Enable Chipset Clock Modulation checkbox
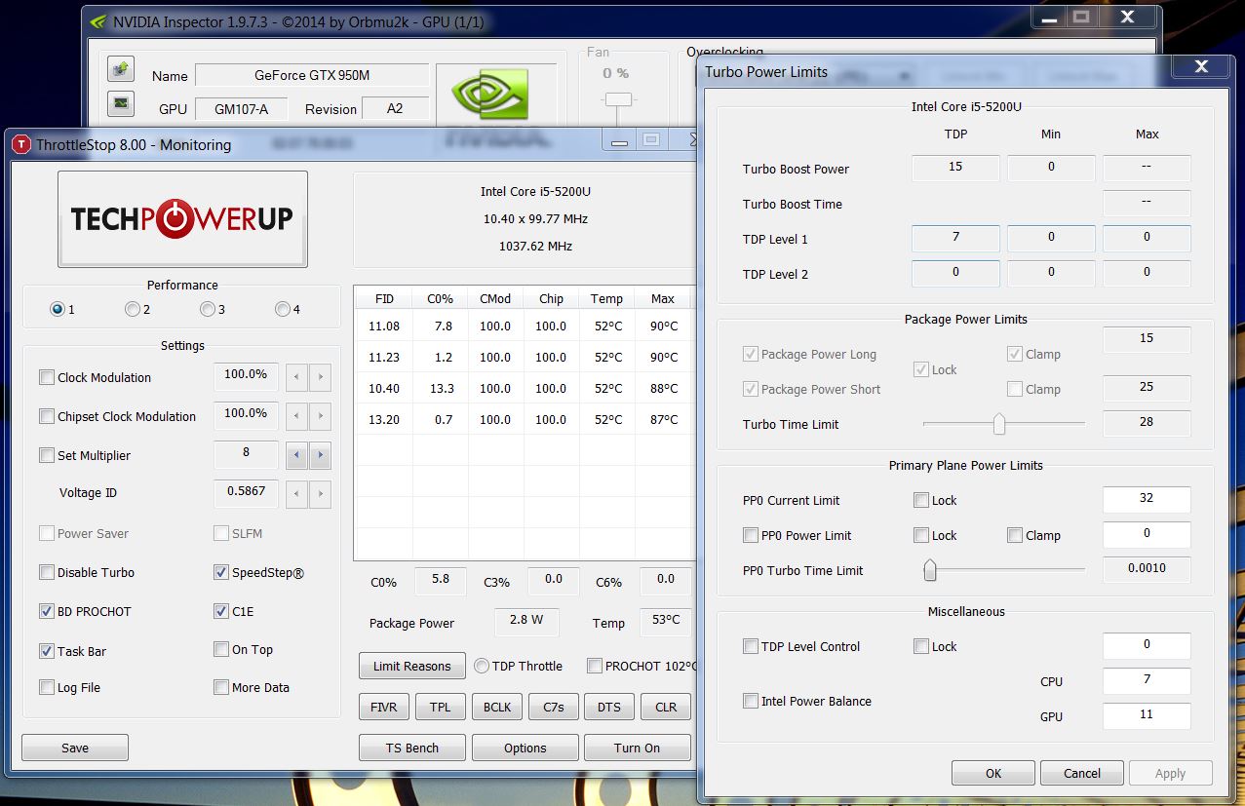1245x806 pixels. [x=47, y=416]
